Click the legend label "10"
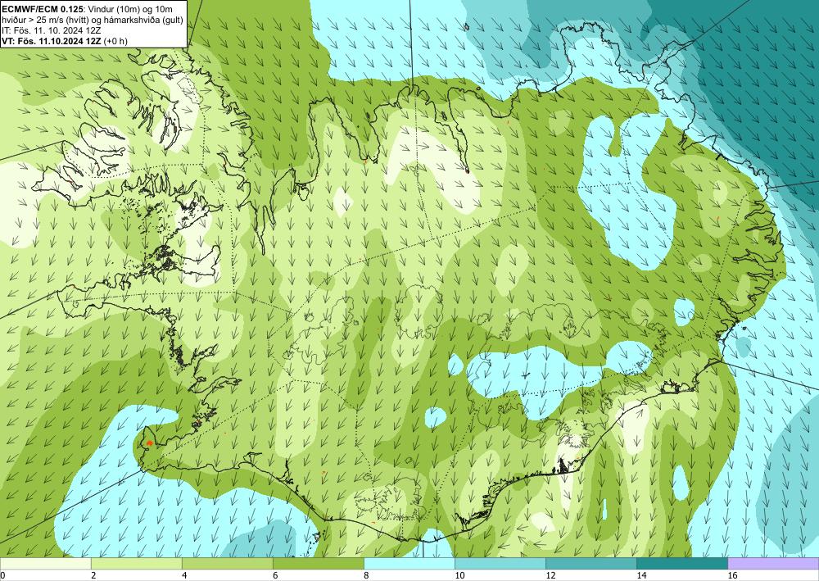This screenshot has height=581, width=819. click(459, 575)
